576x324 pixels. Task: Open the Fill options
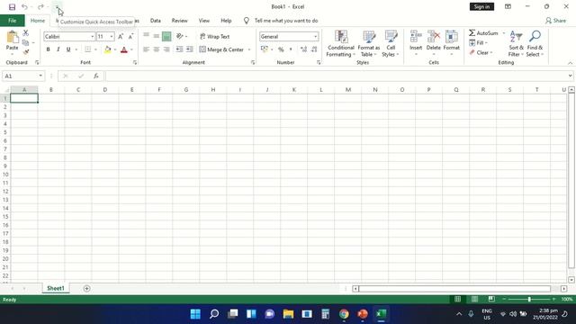pyautogui.click(x=478, y=43)
